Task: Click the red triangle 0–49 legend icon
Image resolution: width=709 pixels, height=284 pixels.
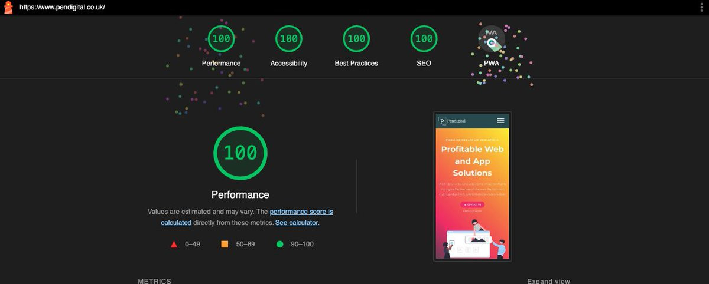Action: pyautogui.click(x=174, y=244)
